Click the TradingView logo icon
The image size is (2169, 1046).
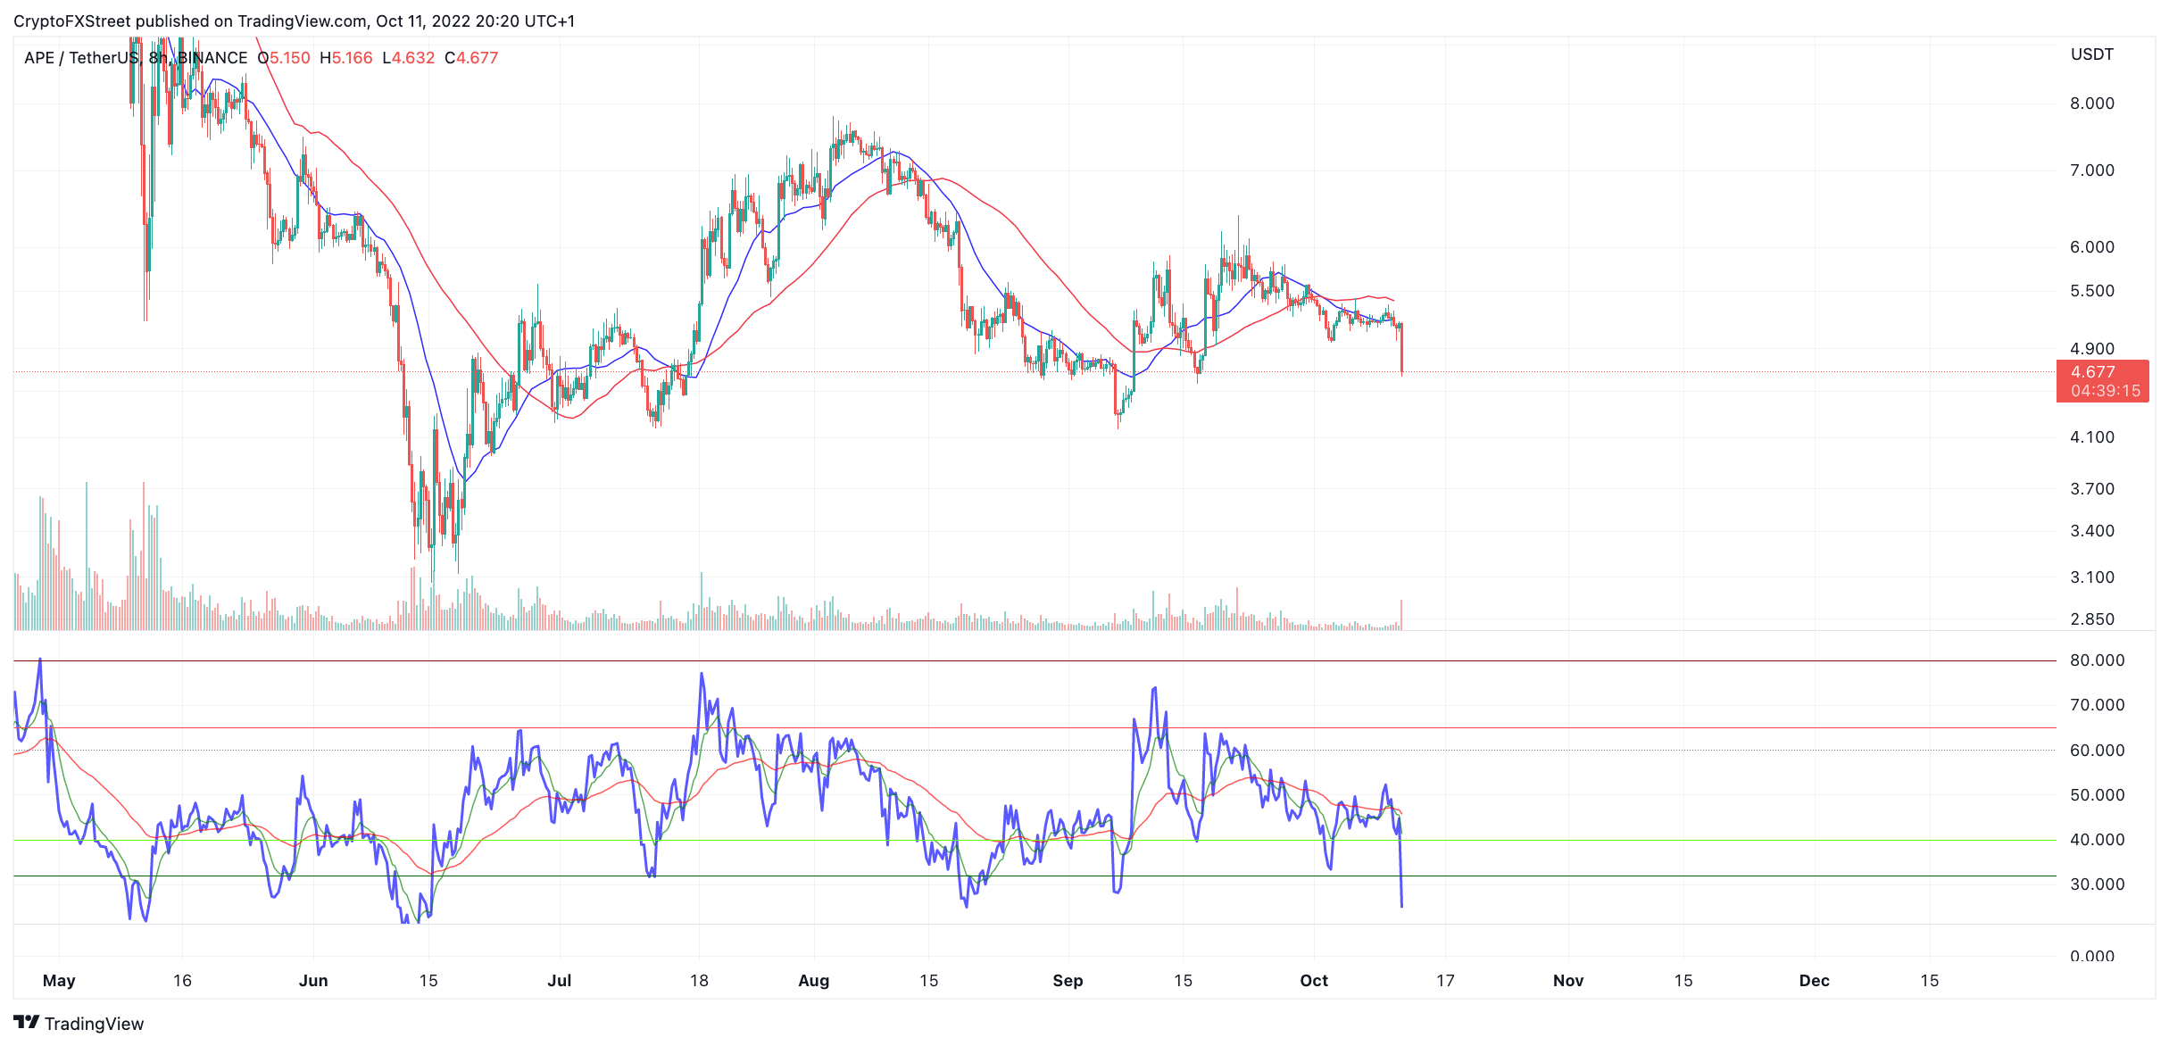(26, 1023)
